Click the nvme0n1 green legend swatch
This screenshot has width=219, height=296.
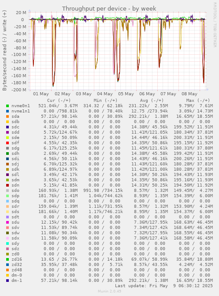click(7, 106)
